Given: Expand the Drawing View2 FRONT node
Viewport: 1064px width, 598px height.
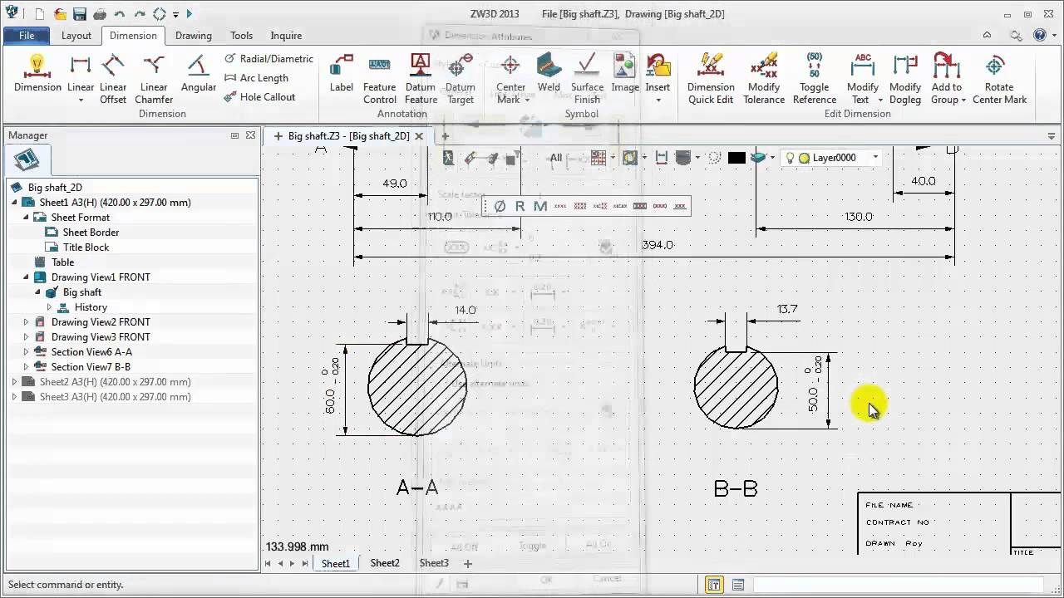Looking at the screenshot, I should [26, 321].
